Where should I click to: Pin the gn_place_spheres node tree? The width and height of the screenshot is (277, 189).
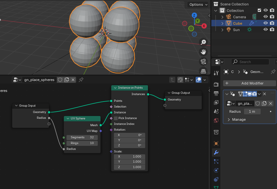(81, 80)
